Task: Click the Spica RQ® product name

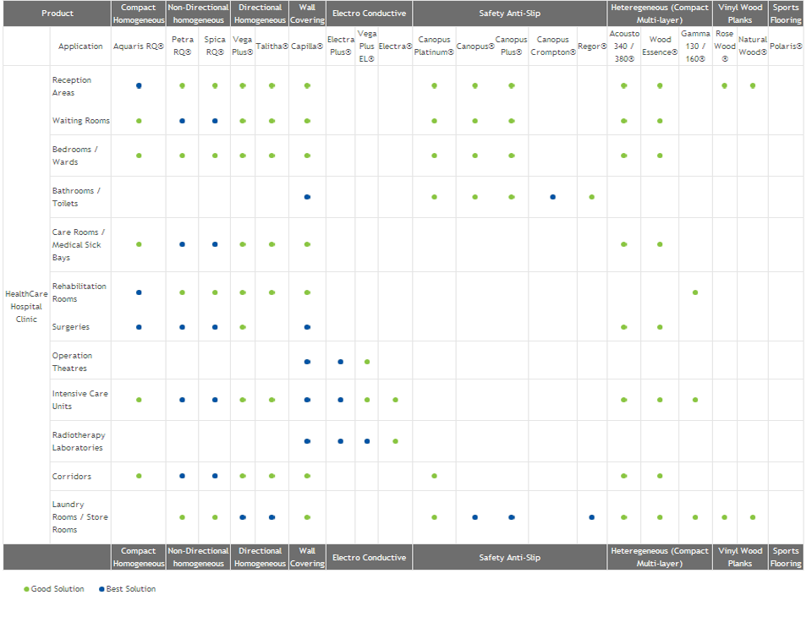Action: point(215,46)
